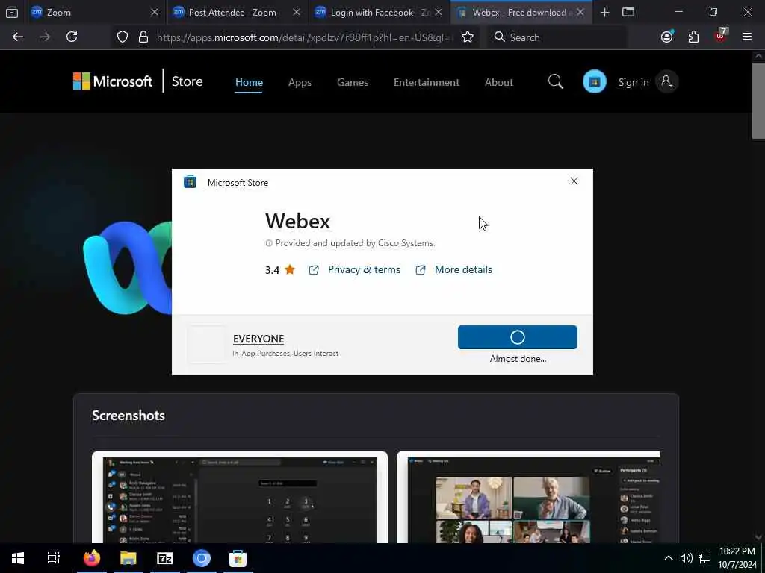This screenshot has width=765, height=573.
Task: Click the Microsoft Store search magnifier
Action: (555, 81)
